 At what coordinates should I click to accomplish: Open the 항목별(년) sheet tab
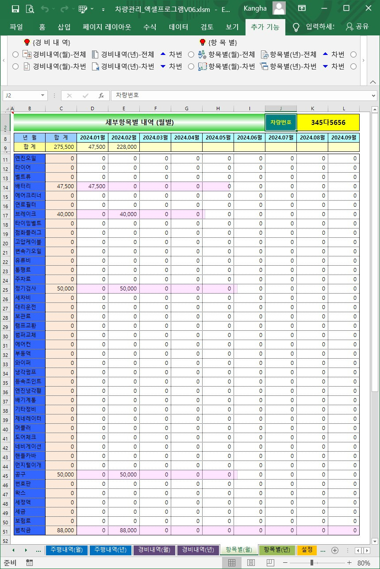click(277, 550)
